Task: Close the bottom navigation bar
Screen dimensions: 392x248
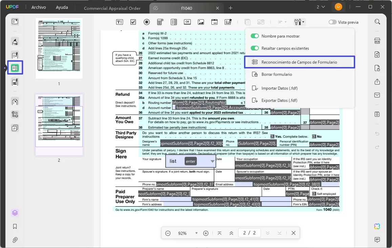Action: (x=293, y=233)
